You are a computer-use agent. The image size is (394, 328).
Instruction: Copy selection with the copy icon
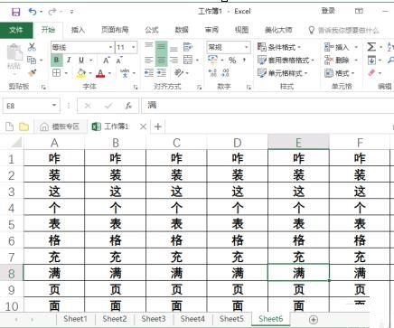click(32, 60)
